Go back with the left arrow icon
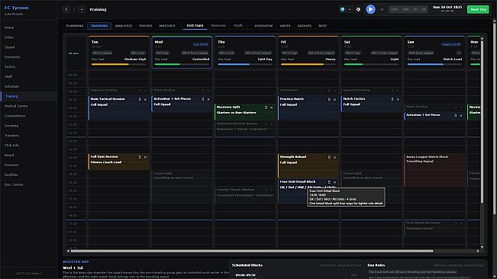 [x=66, y=9]
